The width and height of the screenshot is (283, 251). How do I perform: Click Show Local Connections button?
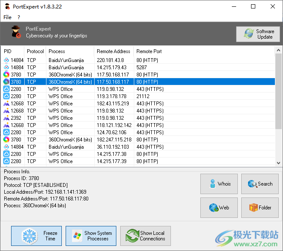[x=145, y=236]
